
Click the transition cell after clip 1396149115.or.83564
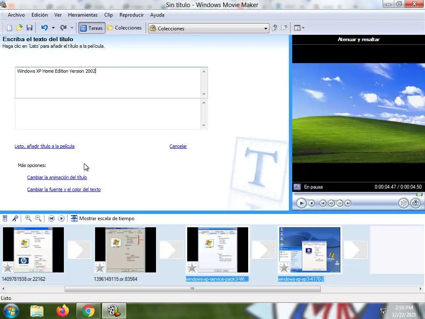[x=171, y=250]
